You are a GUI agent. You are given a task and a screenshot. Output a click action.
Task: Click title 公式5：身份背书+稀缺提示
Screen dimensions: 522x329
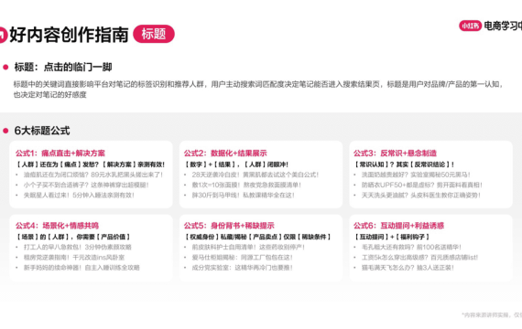pyautogui.click(x=229, y=226)
